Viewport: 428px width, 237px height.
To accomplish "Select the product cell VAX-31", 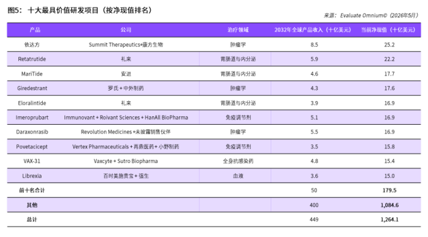I will [x=32, y=161].
